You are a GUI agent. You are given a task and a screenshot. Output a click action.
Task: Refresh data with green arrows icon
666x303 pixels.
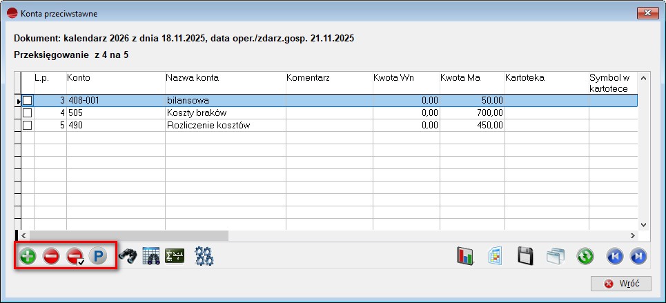click(585, 257)
